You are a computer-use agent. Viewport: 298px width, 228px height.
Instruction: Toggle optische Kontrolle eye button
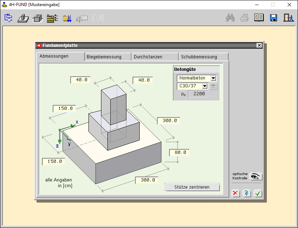pos(256,176)
